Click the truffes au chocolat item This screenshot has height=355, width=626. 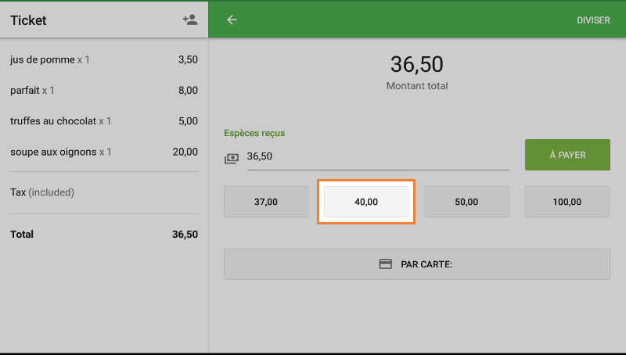[103, 121]
